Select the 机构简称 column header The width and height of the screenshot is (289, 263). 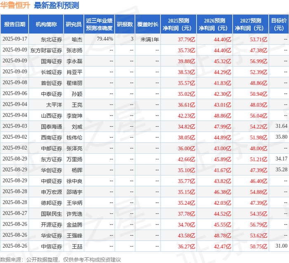(x=46, y=24)
